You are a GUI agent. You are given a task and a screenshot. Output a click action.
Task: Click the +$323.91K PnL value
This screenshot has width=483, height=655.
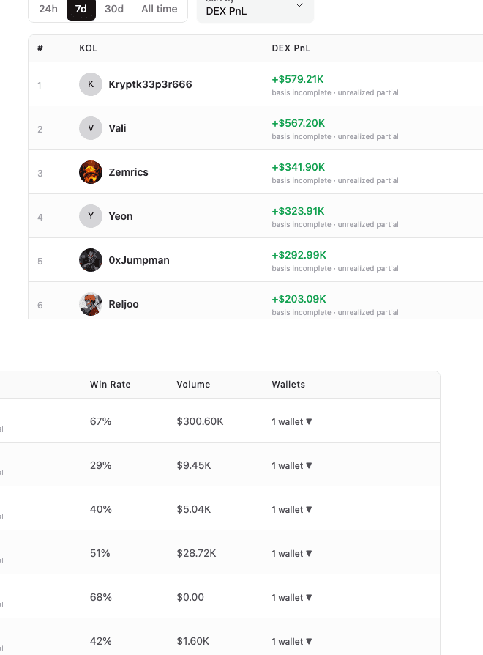298,211
